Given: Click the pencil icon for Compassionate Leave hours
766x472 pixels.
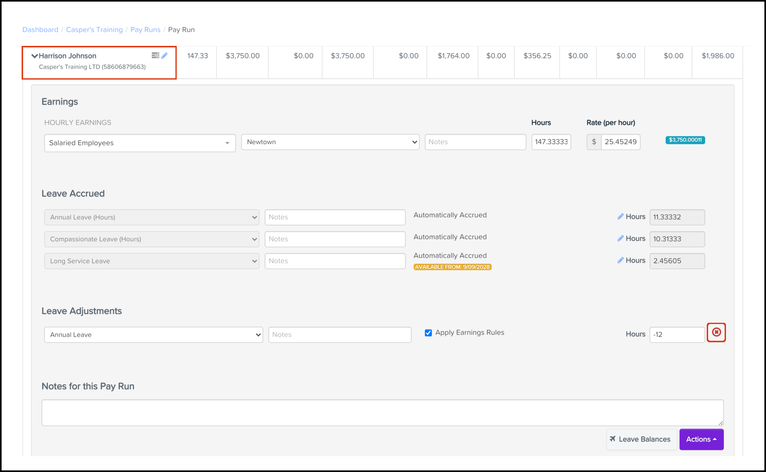Looking at the screenshot, I should (620, 238).
